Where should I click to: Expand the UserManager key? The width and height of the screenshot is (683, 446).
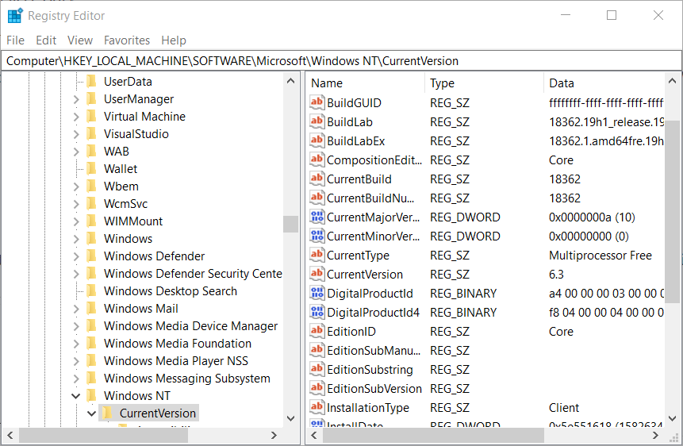[76, 99]
